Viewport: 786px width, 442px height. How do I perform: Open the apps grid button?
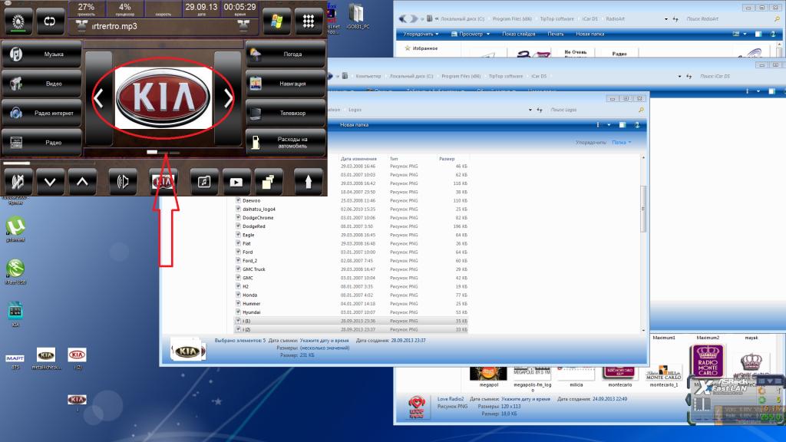tap(309, 18)
